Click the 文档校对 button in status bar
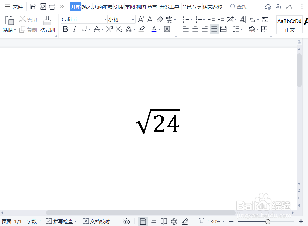308x226 pixels. pos(96,221)
